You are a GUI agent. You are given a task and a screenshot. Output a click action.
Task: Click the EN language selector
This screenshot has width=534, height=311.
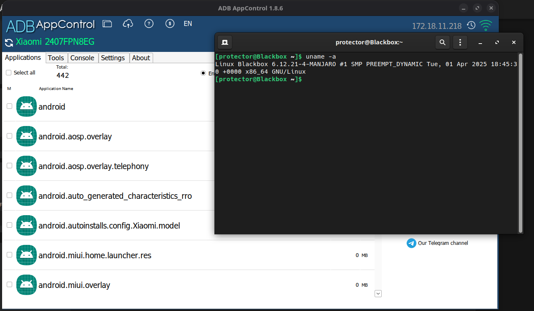pyautogui.click(x=188, y=24)
